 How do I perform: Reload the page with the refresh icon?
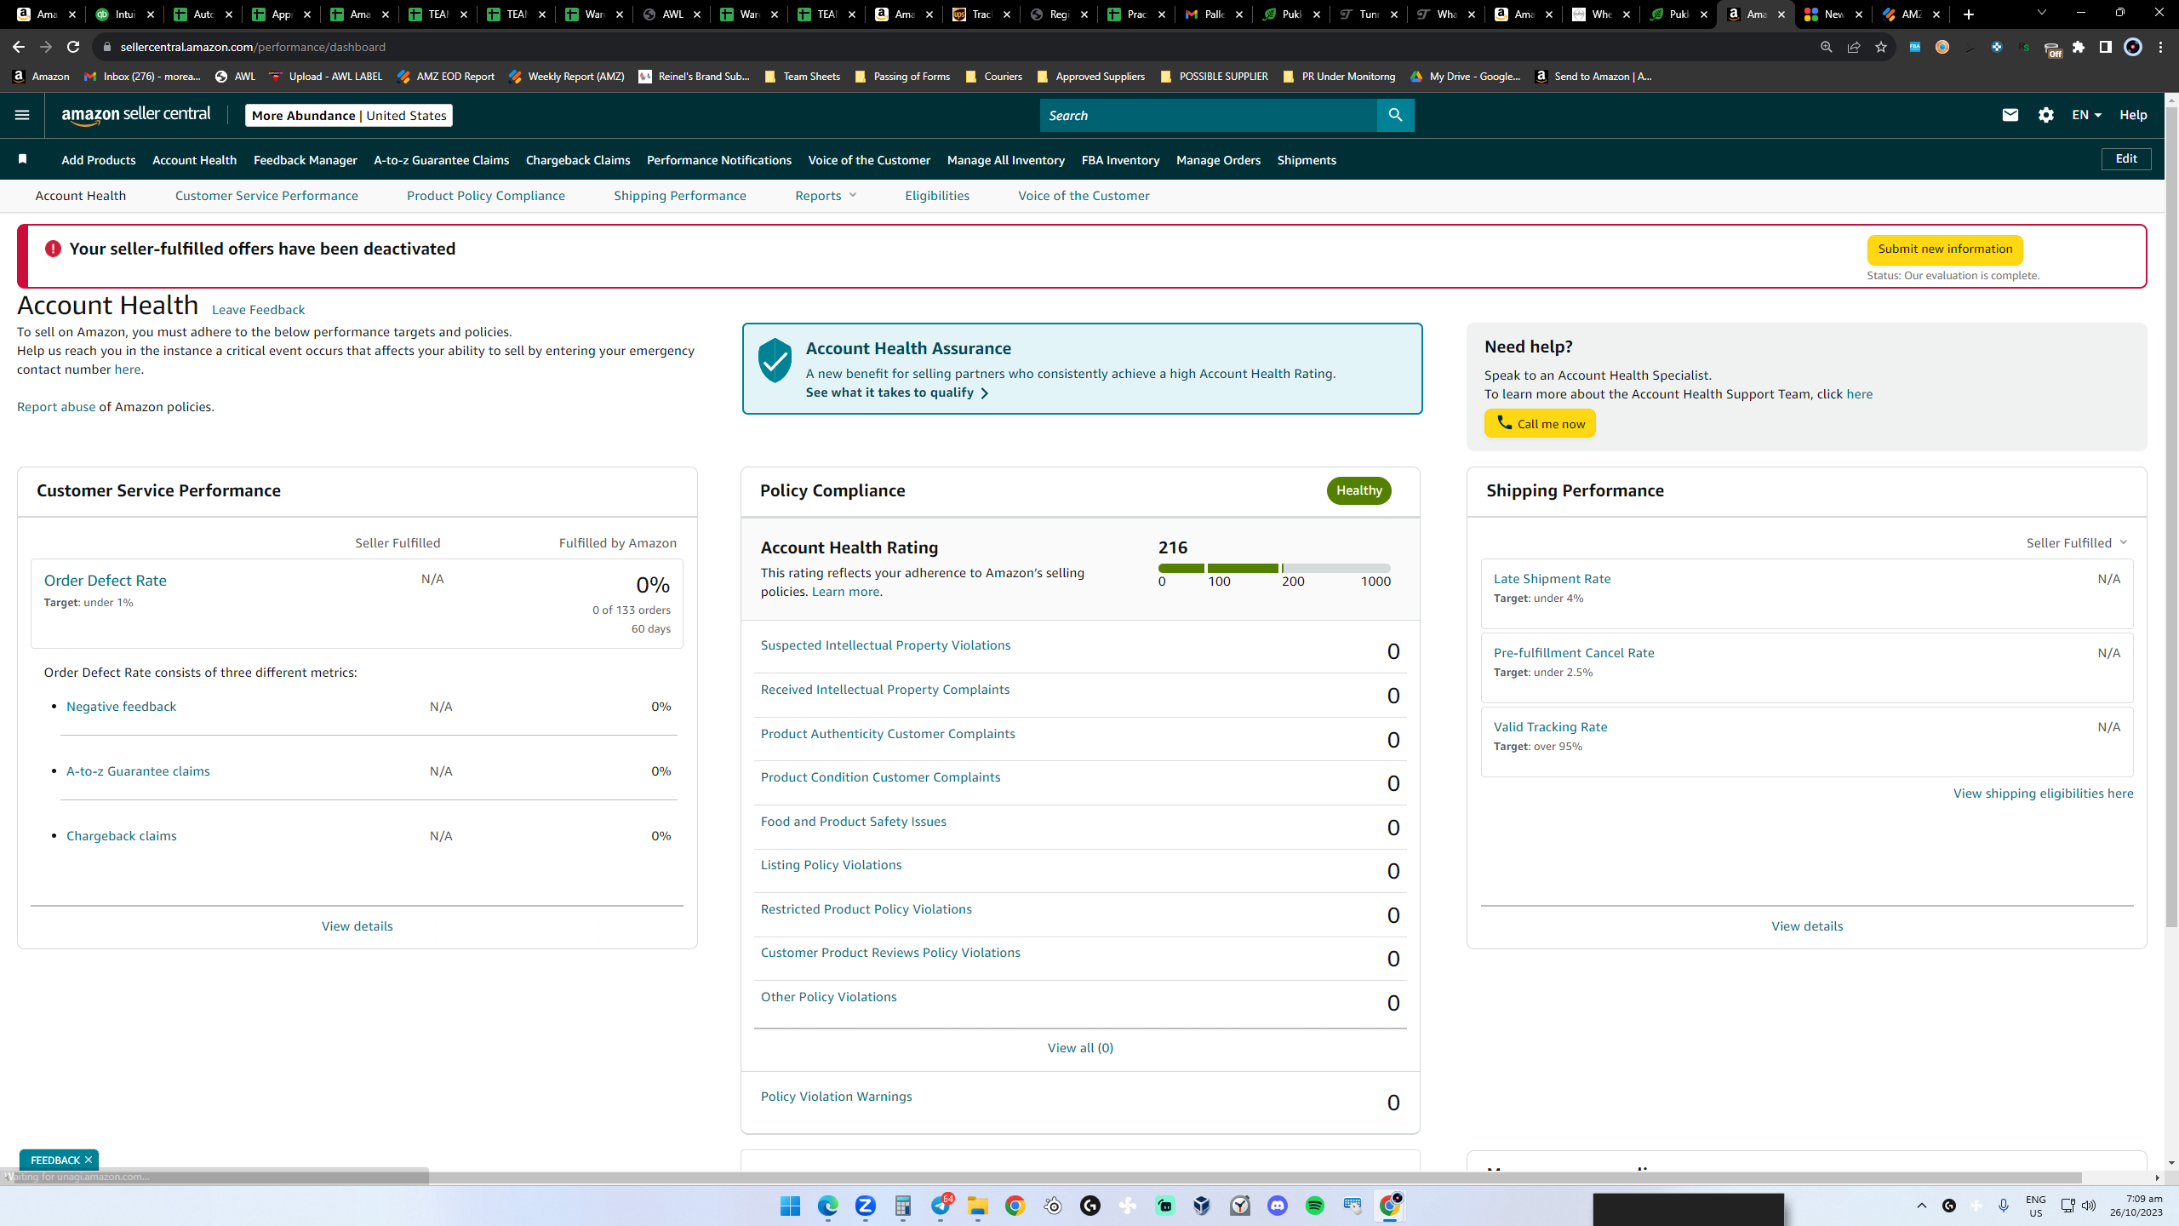click(73, 47)
